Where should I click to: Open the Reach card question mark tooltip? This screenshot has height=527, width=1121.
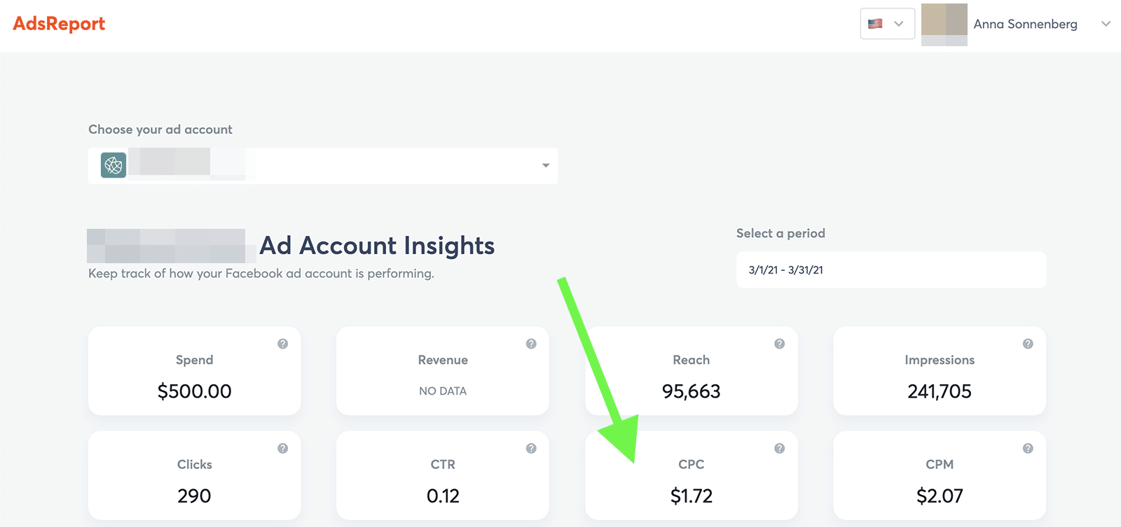(779, 344)
